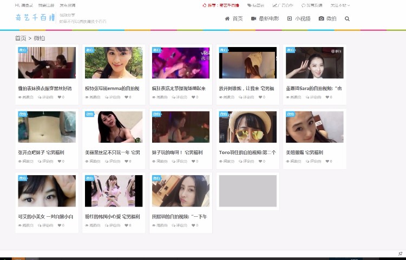
Task: Click 微拍 in the breadcrumb trail
Action: [40, 38]
